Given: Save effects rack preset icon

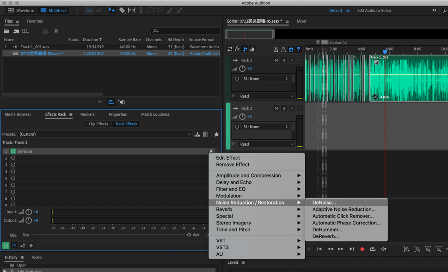Looking at the screenshot, I should tap(197, 134).
